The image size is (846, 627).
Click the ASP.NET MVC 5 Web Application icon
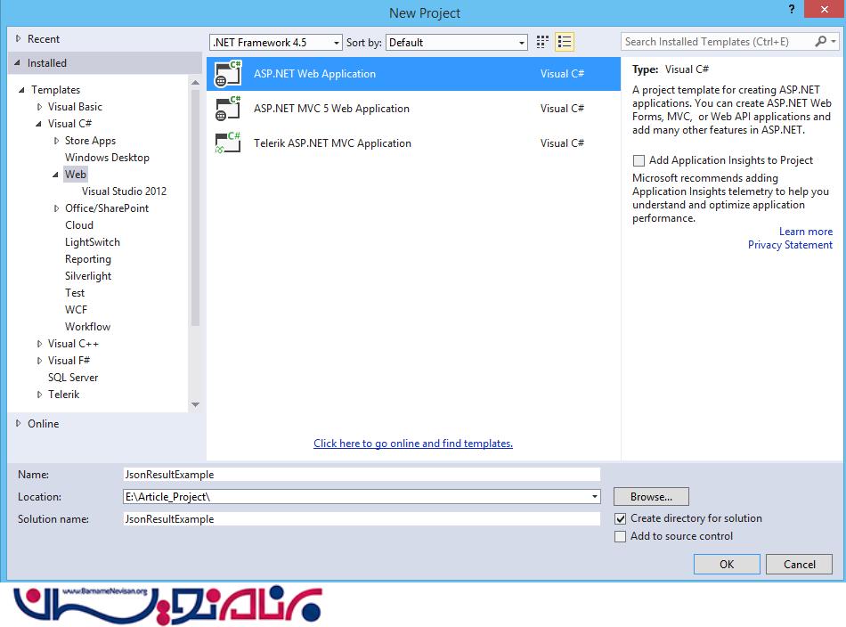(x=228, y=109)
